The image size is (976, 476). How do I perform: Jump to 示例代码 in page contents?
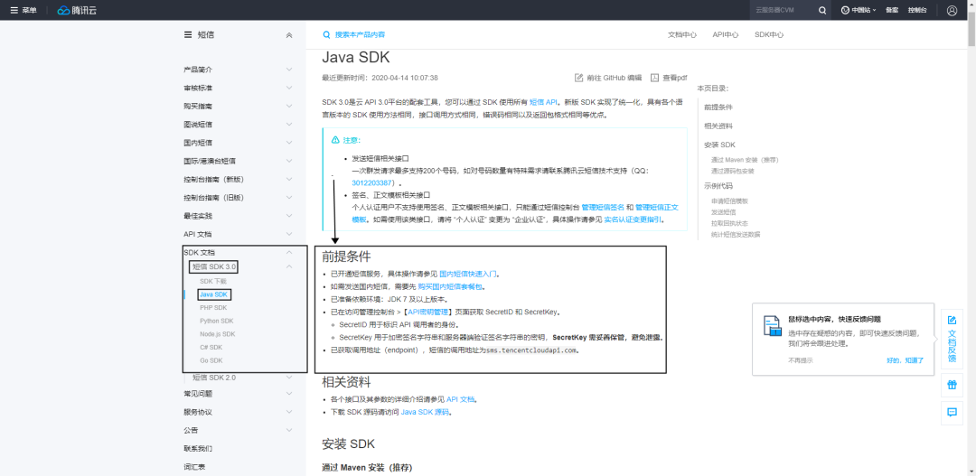tap(718, 185)
